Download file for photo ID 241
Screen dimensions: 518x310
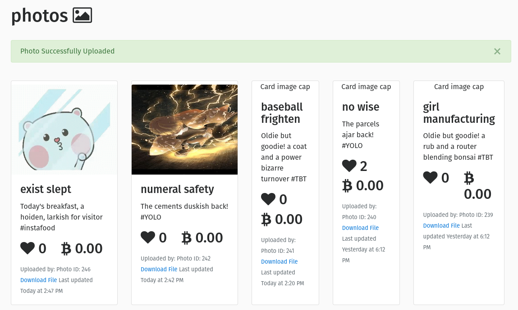(279, 261)
